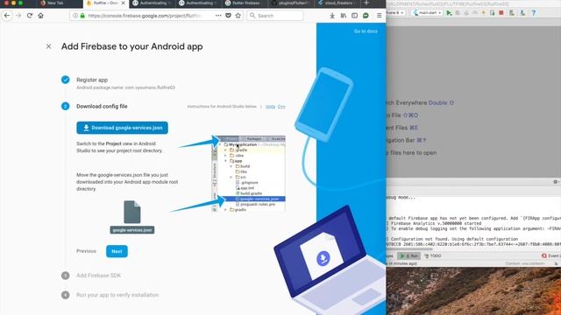This screenshot has width=561, height=315.
Task: Click the project tree tutorial screenshot
Action: coord(249,173)
